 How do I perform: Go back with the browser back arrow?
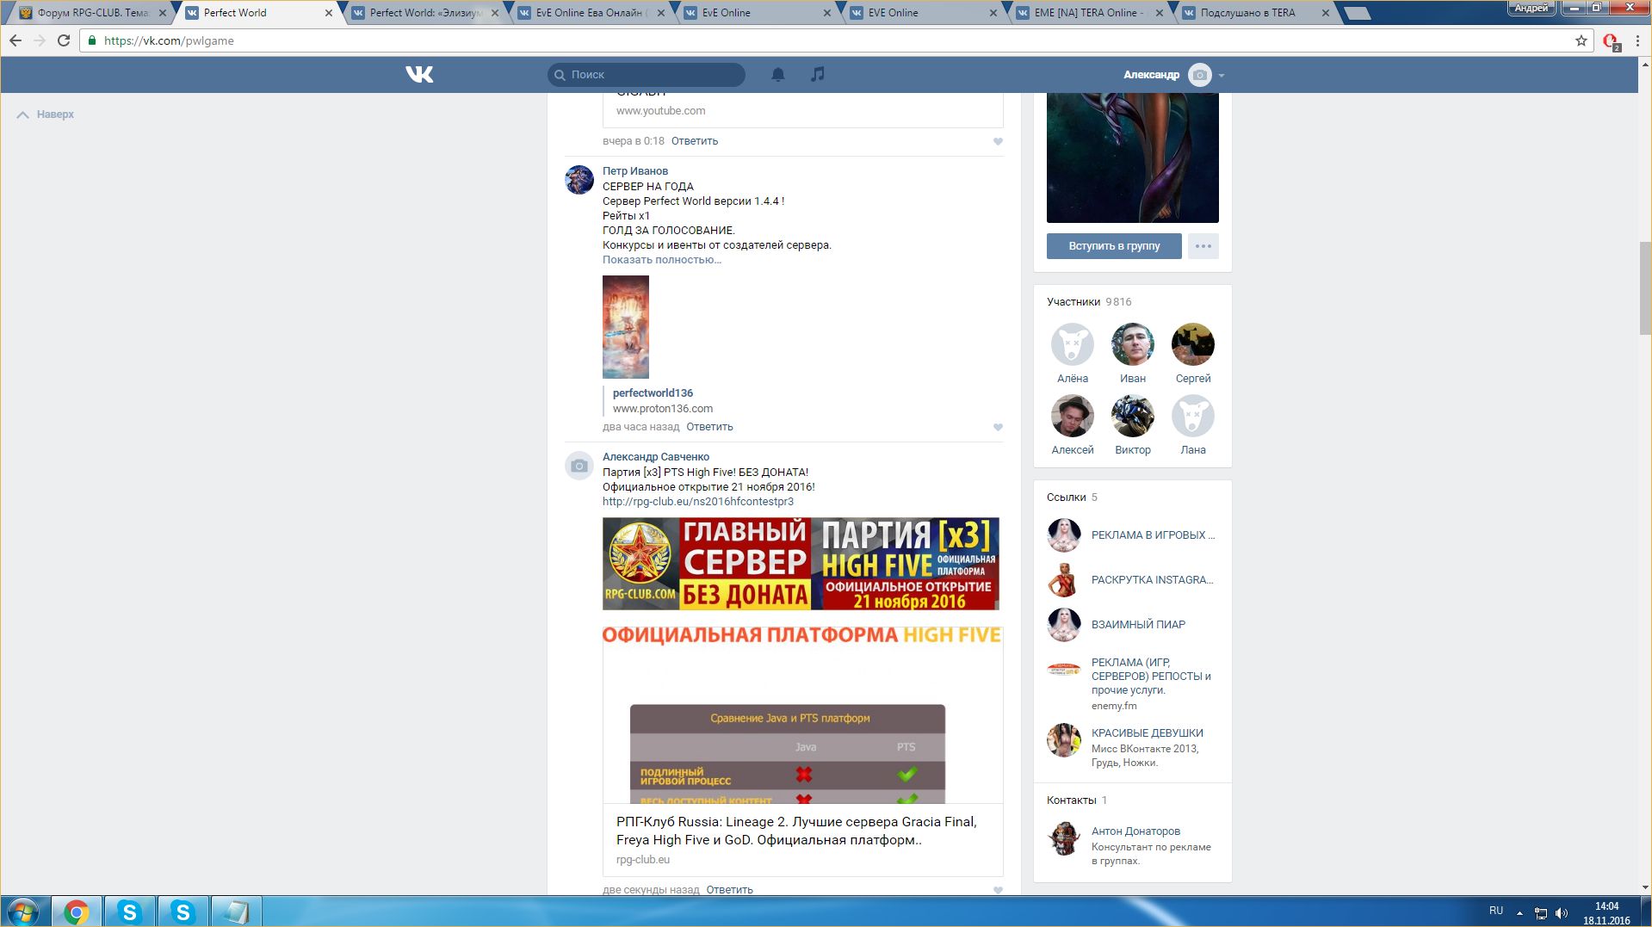(x=15, y=40)
